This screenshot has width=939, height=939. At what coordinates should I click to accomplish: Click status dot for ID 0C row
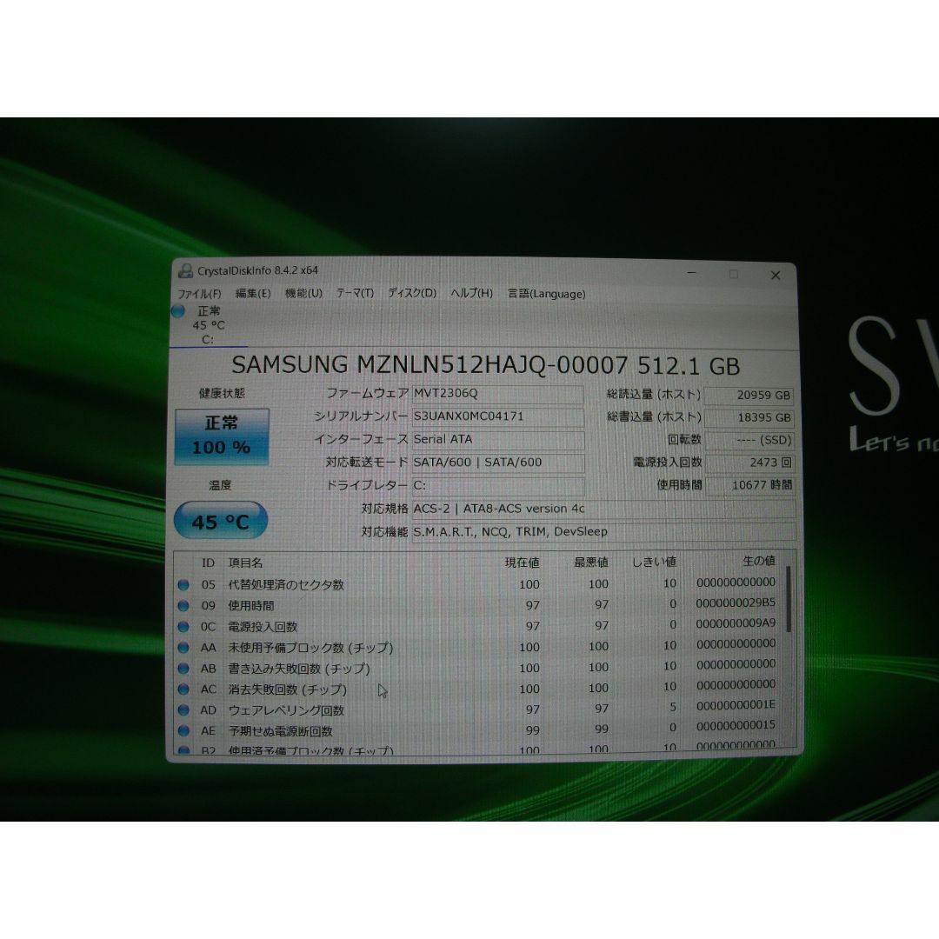click(x=183, y=626)
